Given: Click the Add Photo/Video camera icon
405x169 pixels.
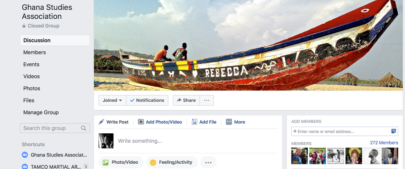Looking at the screenshot, I should 141,122.
